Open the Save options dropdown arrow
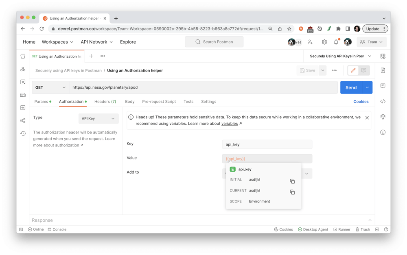407x255 pixels. (322, 70)
